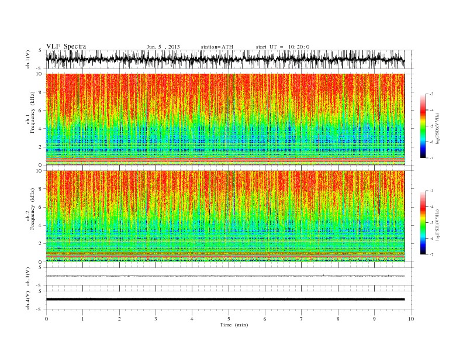The image size is (463, 358).
Task: Click the lower color bar's log(PSD) label
Action: pos(438,225)
